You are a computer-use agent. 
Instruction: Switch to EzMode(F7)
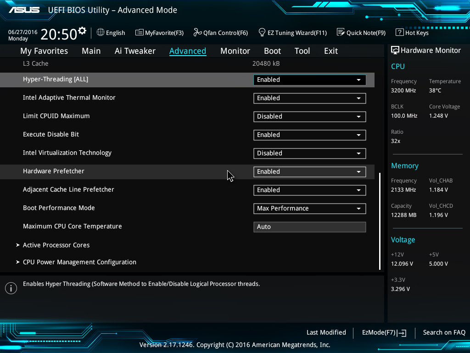tap(384, 333)
